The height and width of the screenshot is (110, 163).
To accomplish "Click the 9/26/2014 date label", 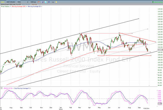I will (146, 108).
